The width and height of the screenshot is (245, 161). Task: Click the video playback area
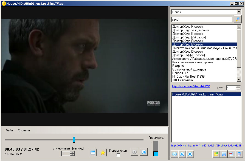85,66
